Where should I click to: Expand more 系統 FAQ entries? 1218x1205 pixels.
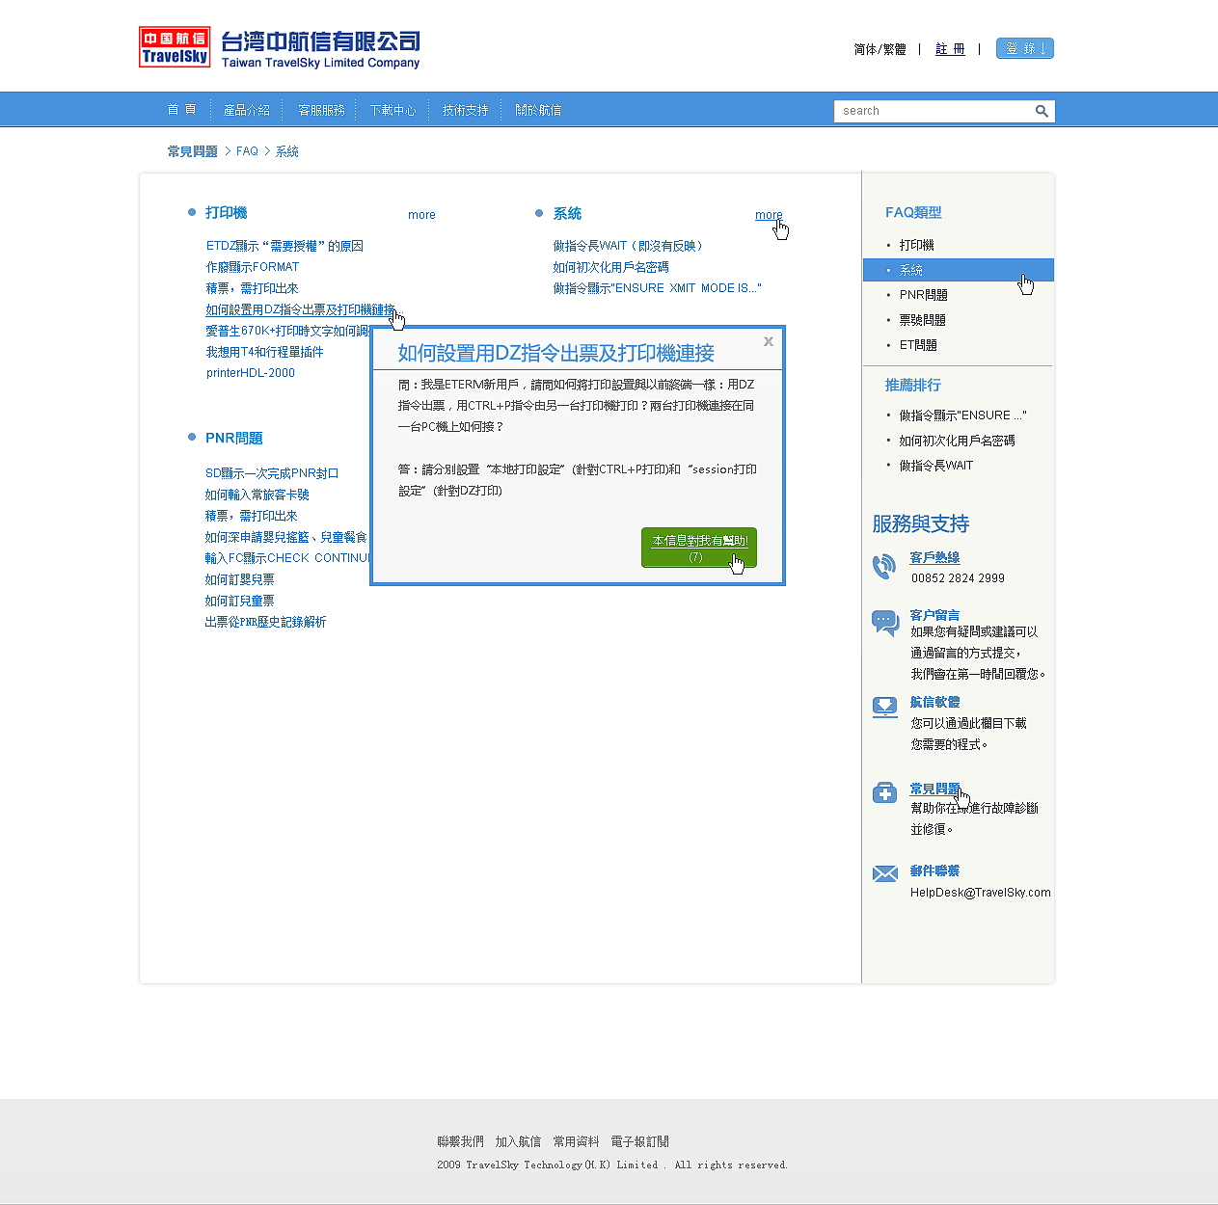coord(769,214)
